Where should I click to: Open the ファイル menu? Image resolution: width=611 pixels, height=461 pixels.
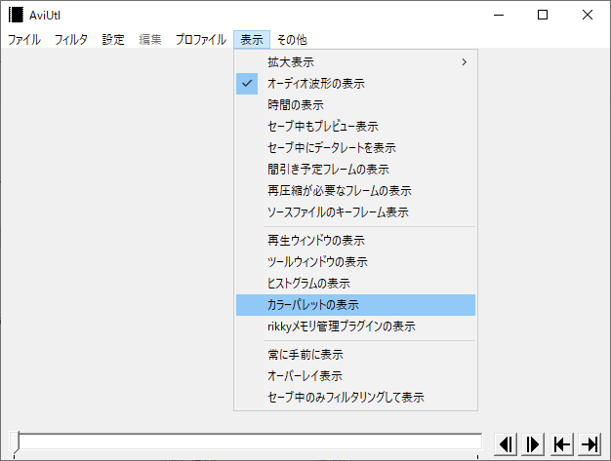click(24, 40)
